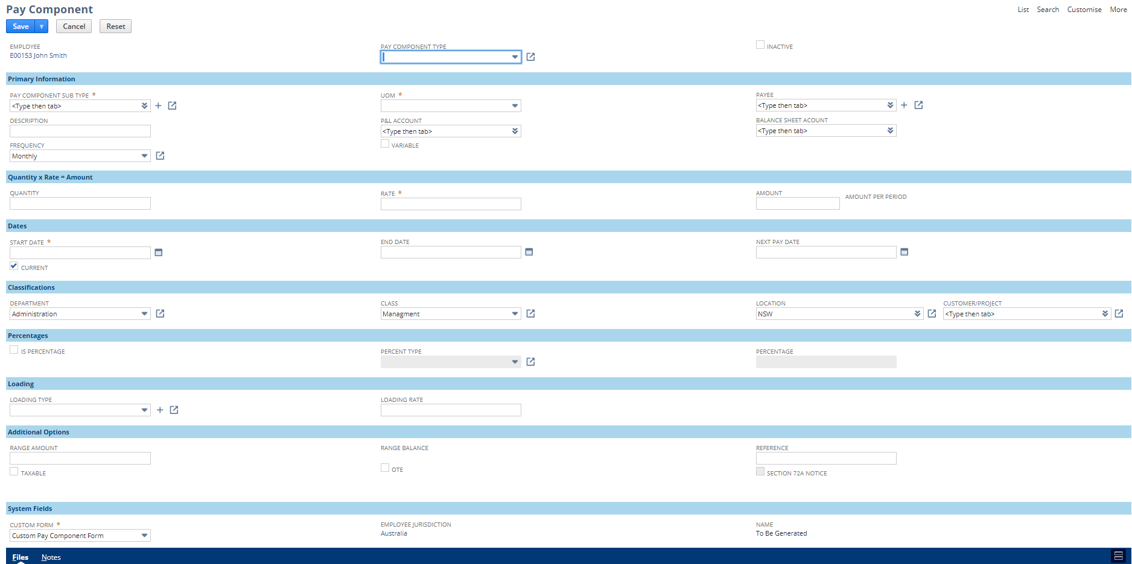This screenshot has height=564, width=1132.
Task: Open the Customise menu
Action: [1084, 9]
